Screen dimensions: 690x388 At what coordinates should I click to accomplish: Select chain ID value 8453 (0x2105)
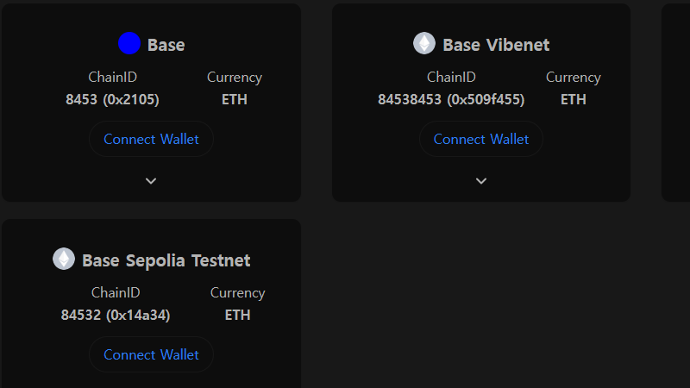click(112, 99)
